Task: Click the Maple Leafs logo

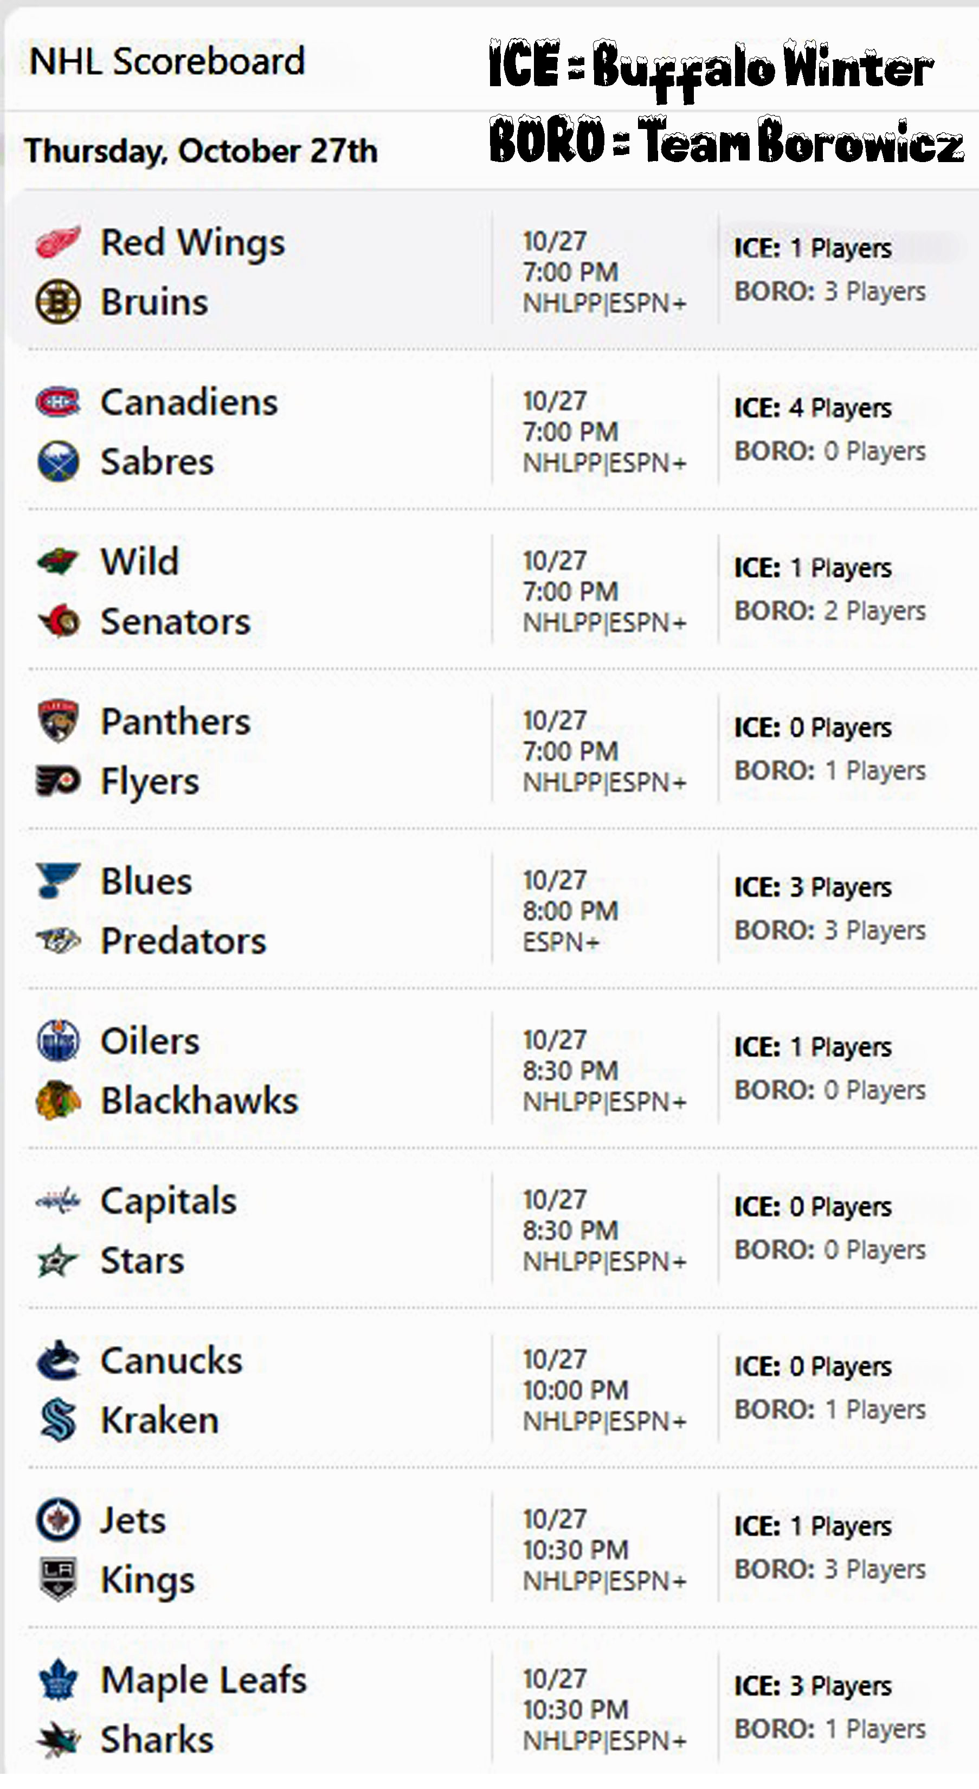Action: [x=57, y=1681]
